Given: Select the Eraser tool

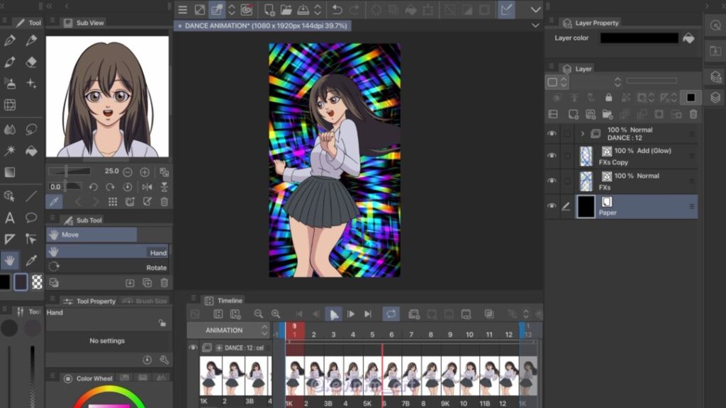Looking at the screenshot, I should coord(31,62).
